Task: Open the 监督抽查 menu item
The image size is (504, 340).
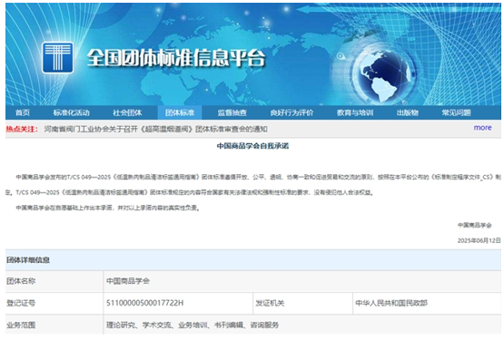Action: point(232,112)
